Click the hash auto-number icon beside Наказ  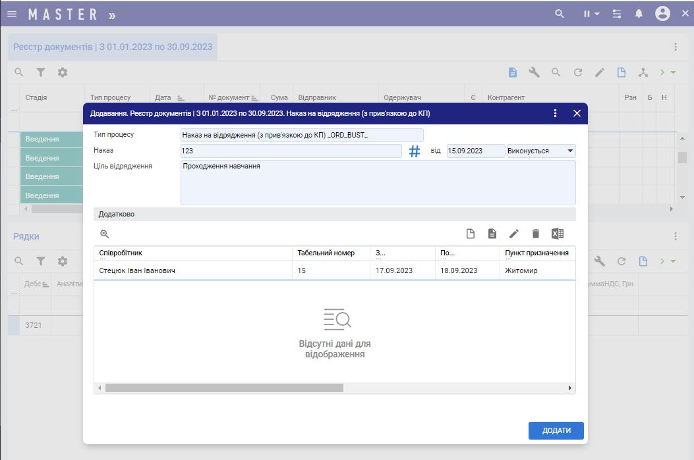415,151
